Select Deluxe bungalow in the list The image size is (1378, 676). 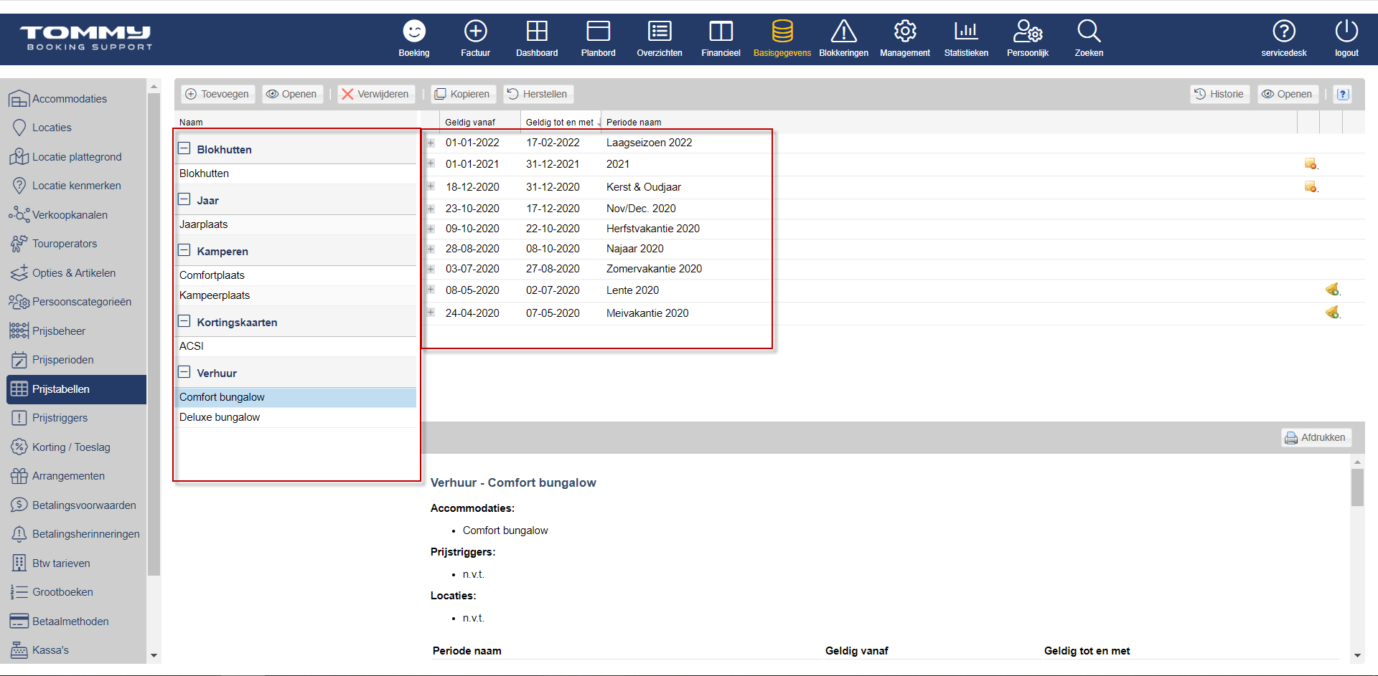(296, 417)
